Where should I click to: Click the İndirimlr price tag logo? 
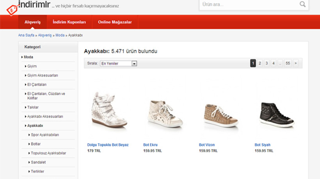(12, 9)
